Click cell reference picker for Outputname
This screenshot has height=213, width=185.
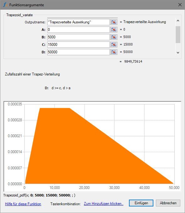tap(114, 22)
